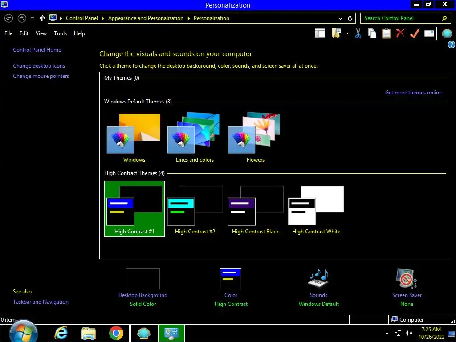Expand breadcrumb arrow before Control Panel
This screenshot has height=342, width=456.
pos(61,18)
